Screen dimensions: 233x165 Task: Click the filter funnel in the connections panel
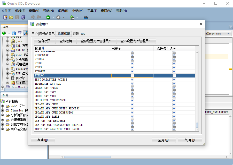(20, 33)
